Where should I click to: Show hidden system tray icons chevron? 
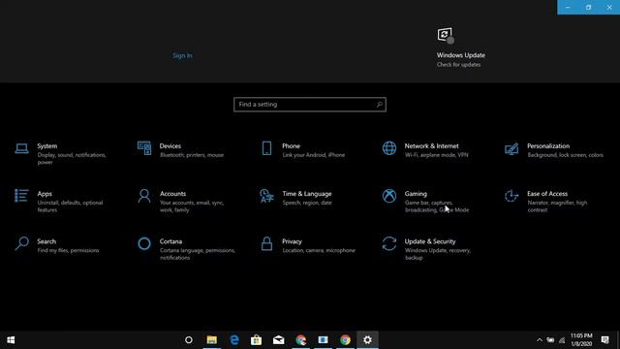click(x=540, y=340)
